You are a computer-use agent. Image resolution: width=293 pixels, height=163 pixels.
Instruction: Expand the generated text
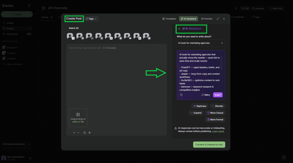click(x=196, y=113)
